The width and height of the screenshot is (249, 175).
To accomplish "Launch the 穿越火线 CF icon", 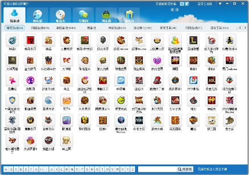I will (48, 140).
